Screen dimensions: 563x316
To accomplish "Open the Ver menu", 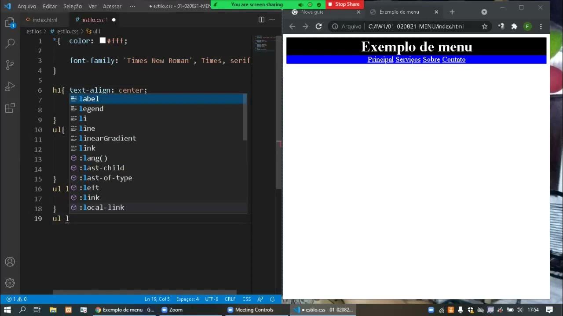I will coord(92,6).
